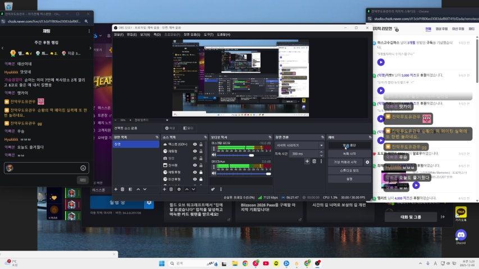Screen dimensions: 479x269
Task: Open the 파일(F) menu in OBS
Action: [118, 34]
